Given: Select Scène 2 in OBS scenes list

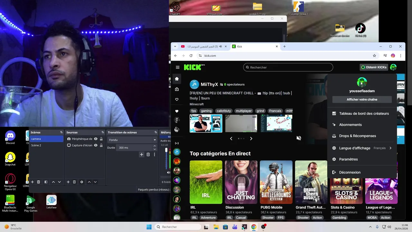Looking at the screenshot, I should [47, 145].
